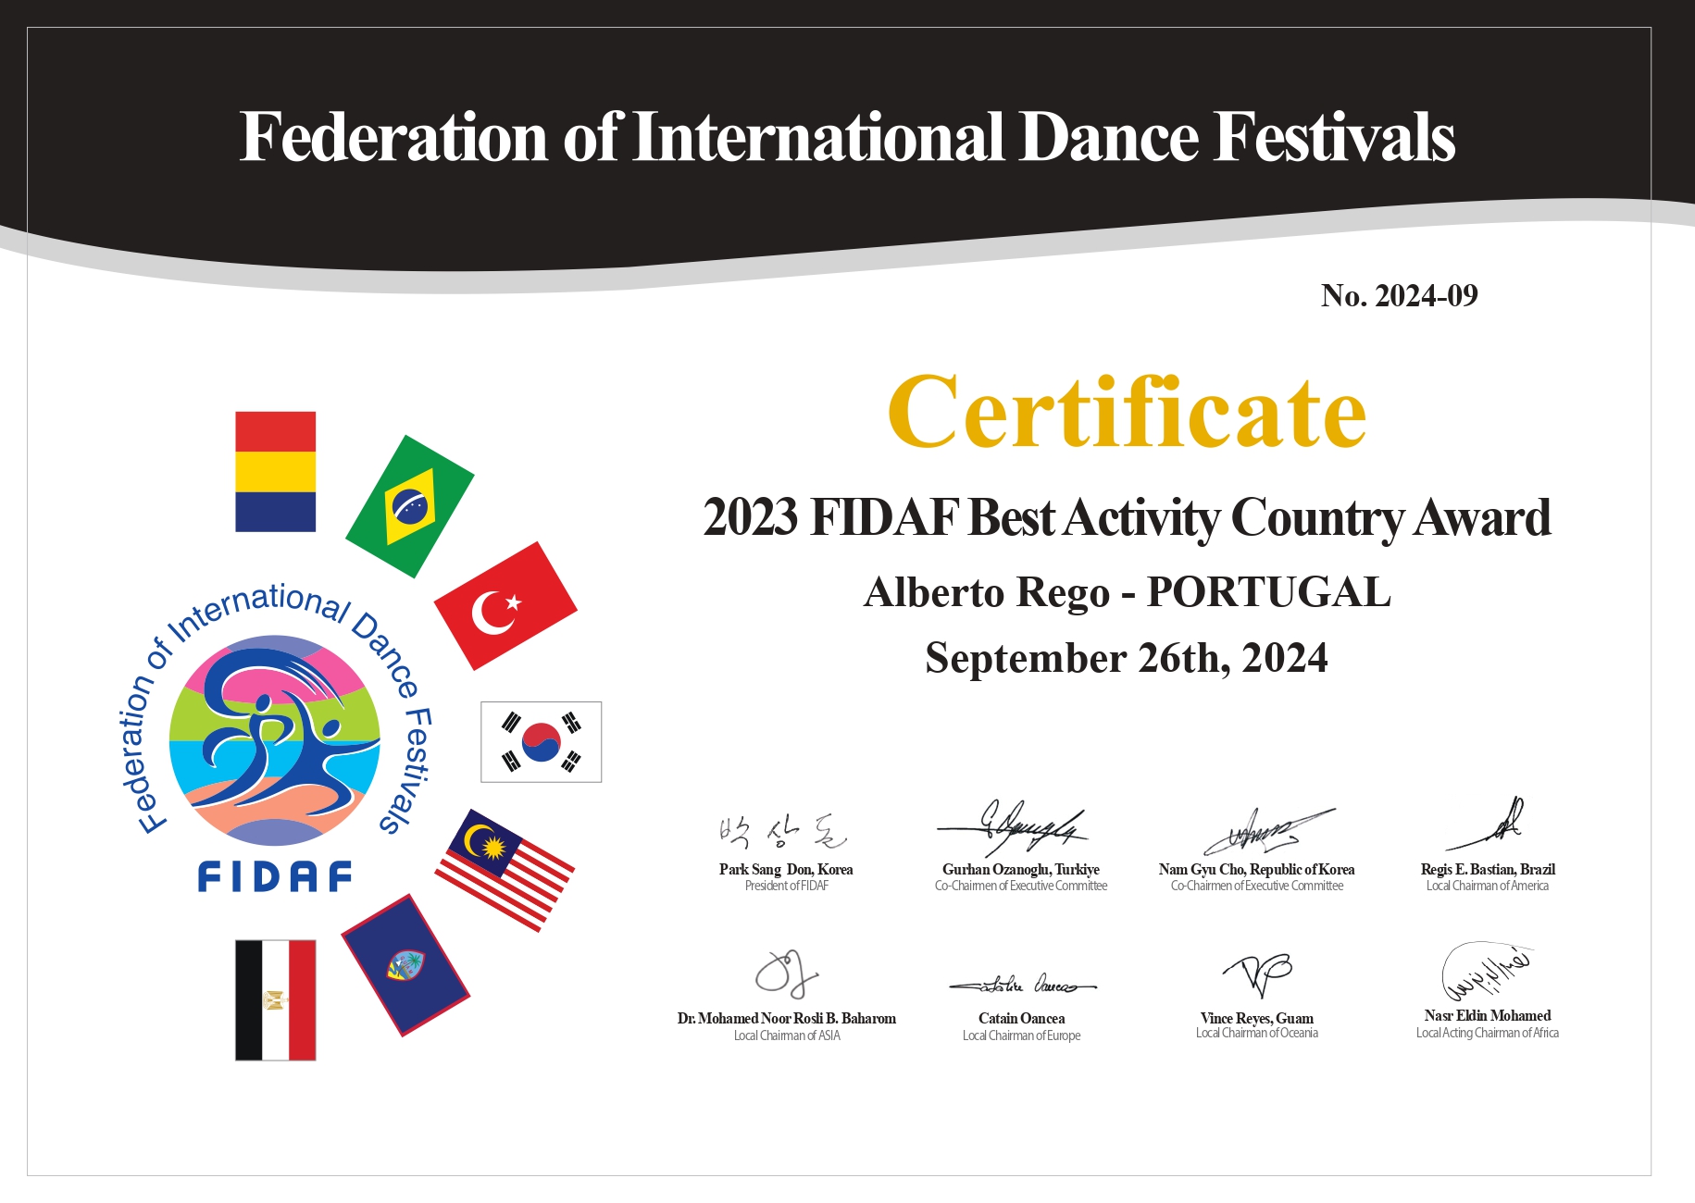Image resolution: width=1695 pixels, height=1203 pixels.
Task: Click the name Dr. Mohamed Noor Rosli B. Baharom
Action: tap(787, 1018)
